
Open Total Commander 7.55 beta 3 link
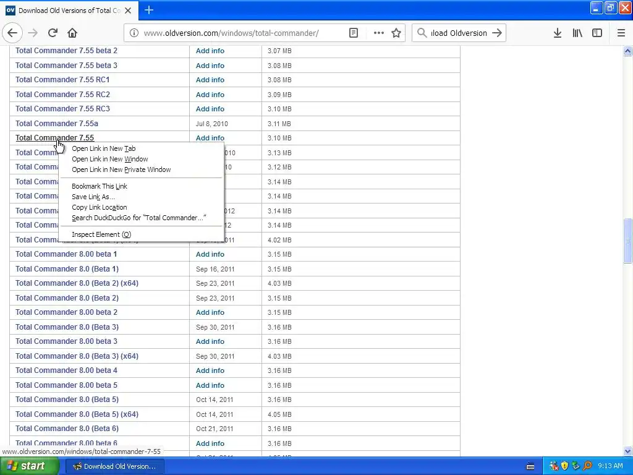click(x=66, y=66)
